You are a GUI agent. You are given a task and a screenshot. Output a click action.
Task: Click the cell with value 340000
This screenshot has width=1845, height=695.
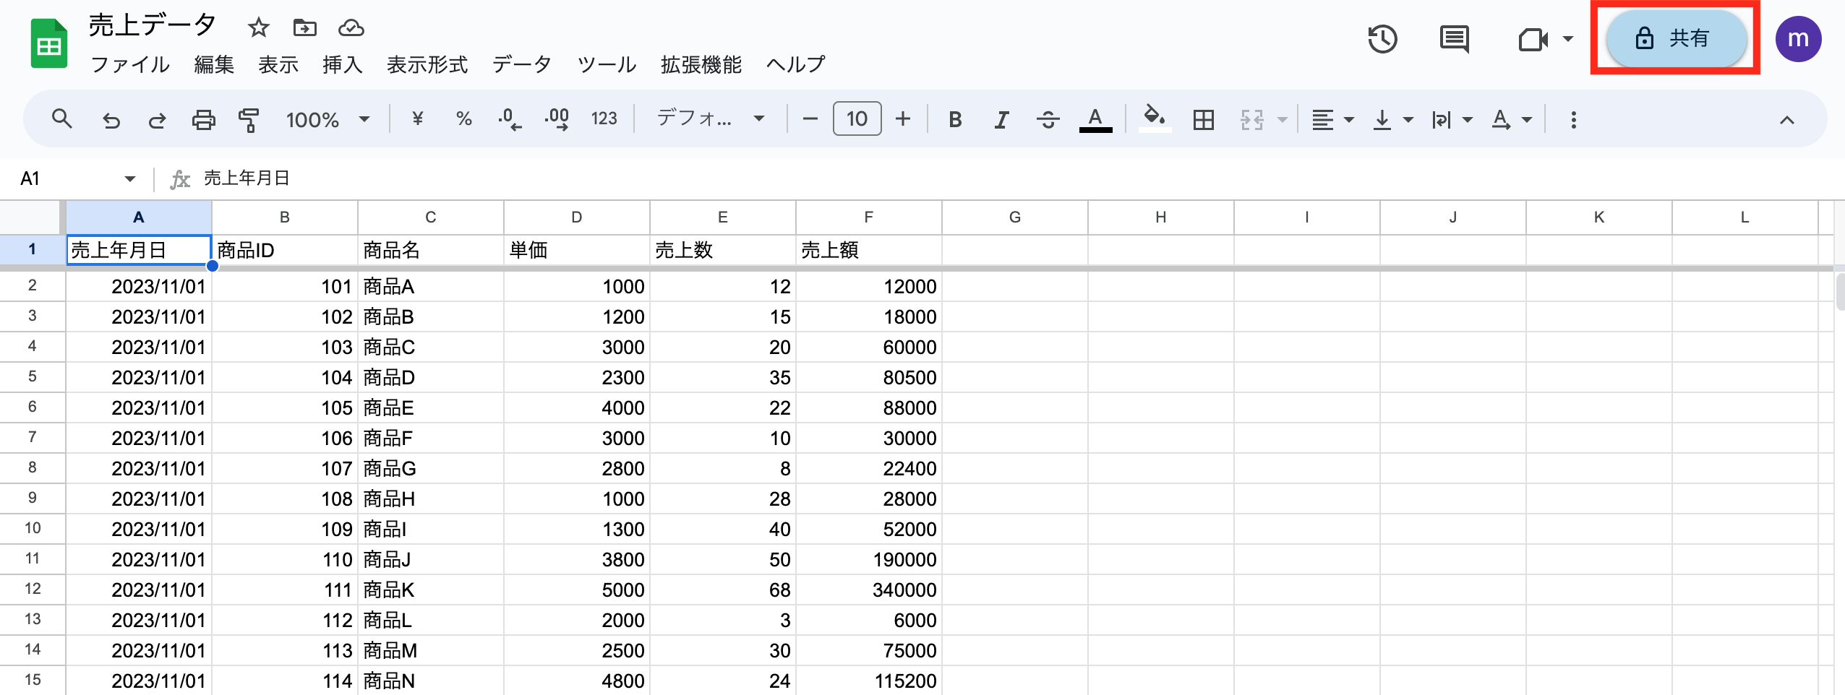click(868, 590)
